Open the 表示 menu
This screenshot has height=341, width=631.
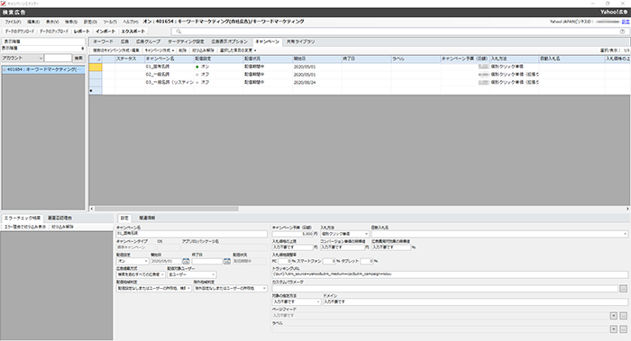52,22
